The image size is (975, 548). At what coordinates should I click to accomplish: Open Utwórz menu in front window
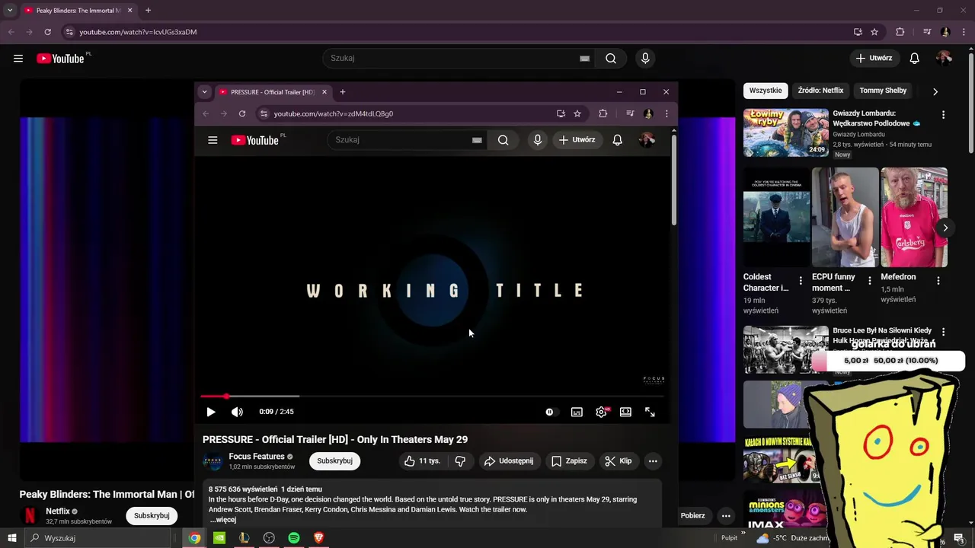577,140
